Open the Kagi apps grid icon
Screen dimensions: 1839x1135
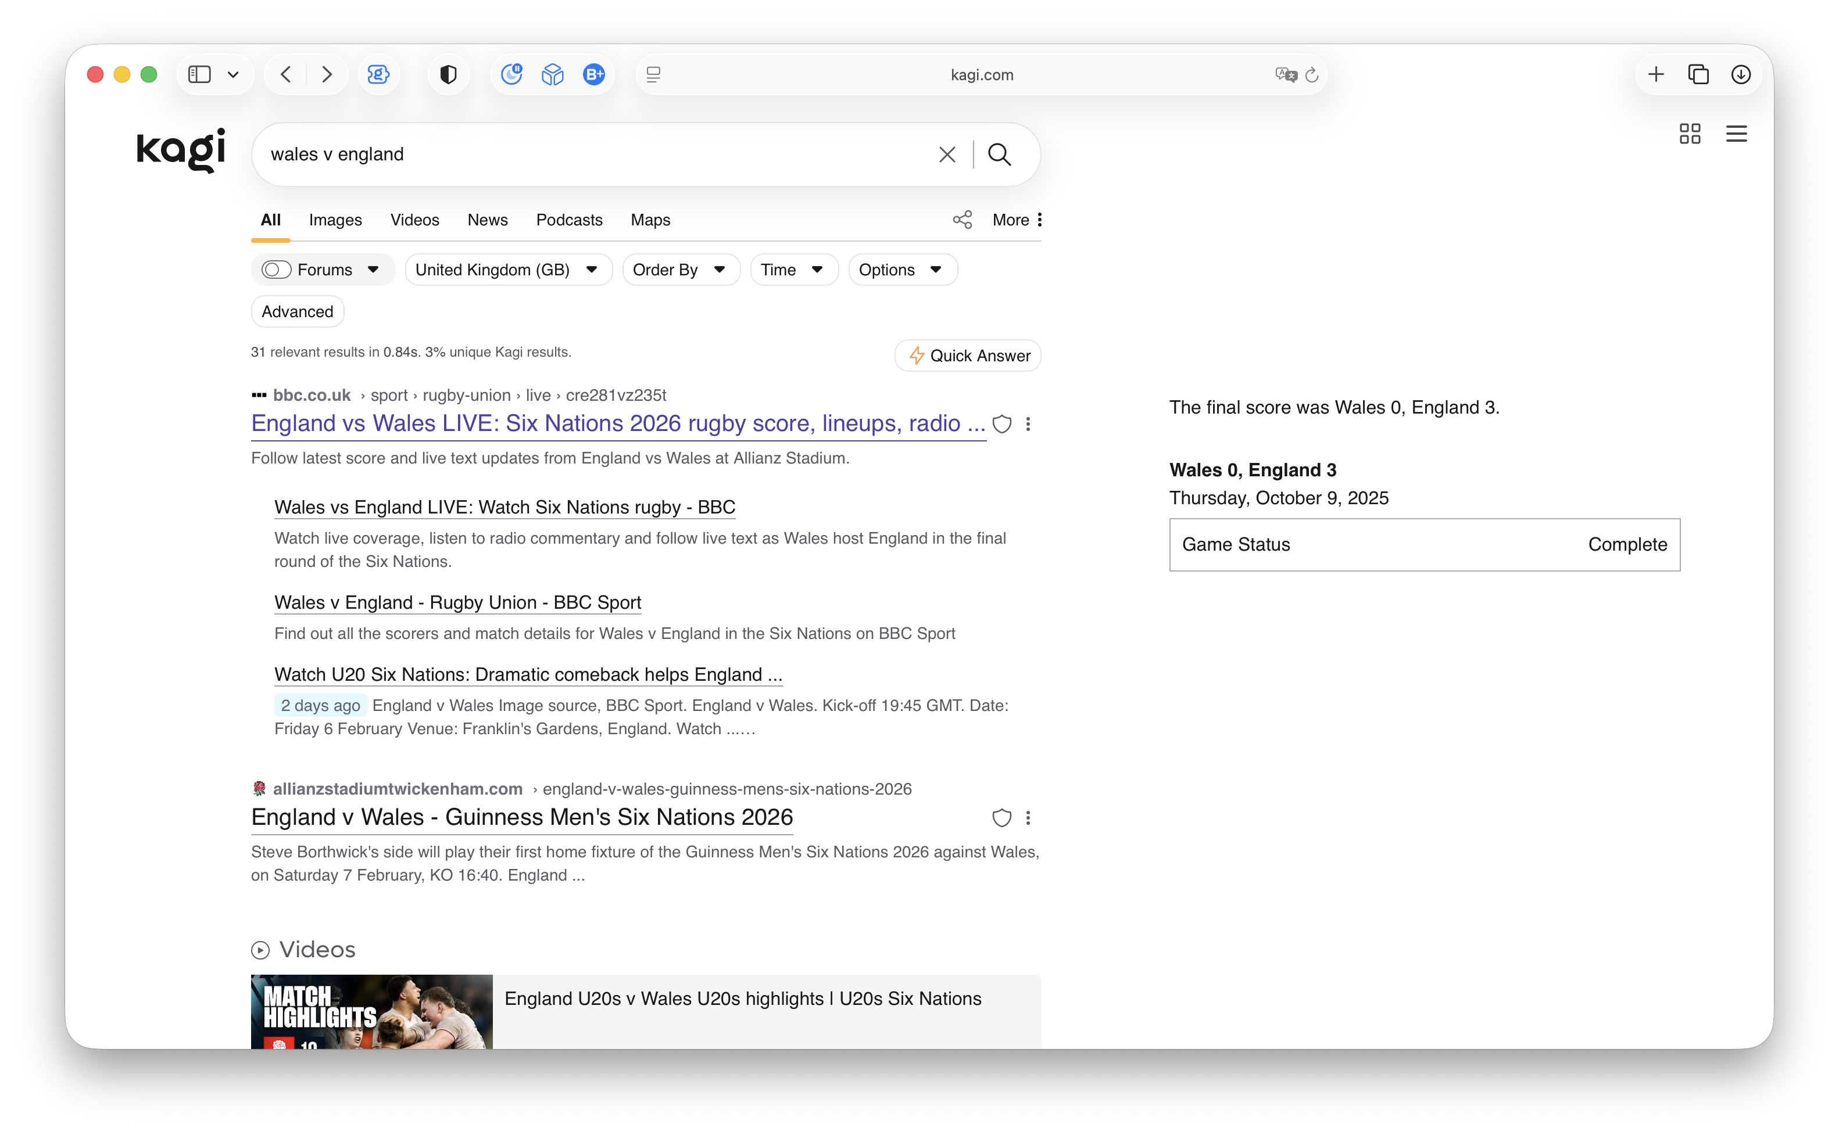[1689, 134]
